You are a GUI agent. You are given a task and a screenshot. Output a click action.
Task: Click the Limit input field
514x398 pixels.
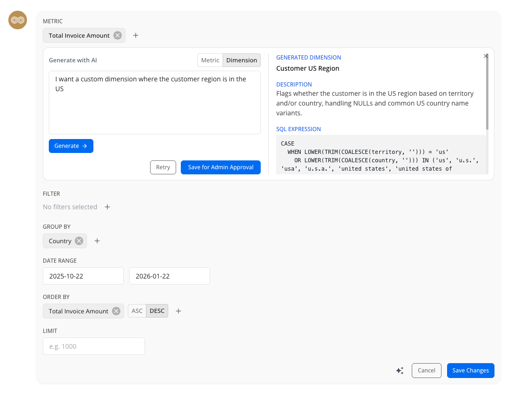tap(94, 346)
